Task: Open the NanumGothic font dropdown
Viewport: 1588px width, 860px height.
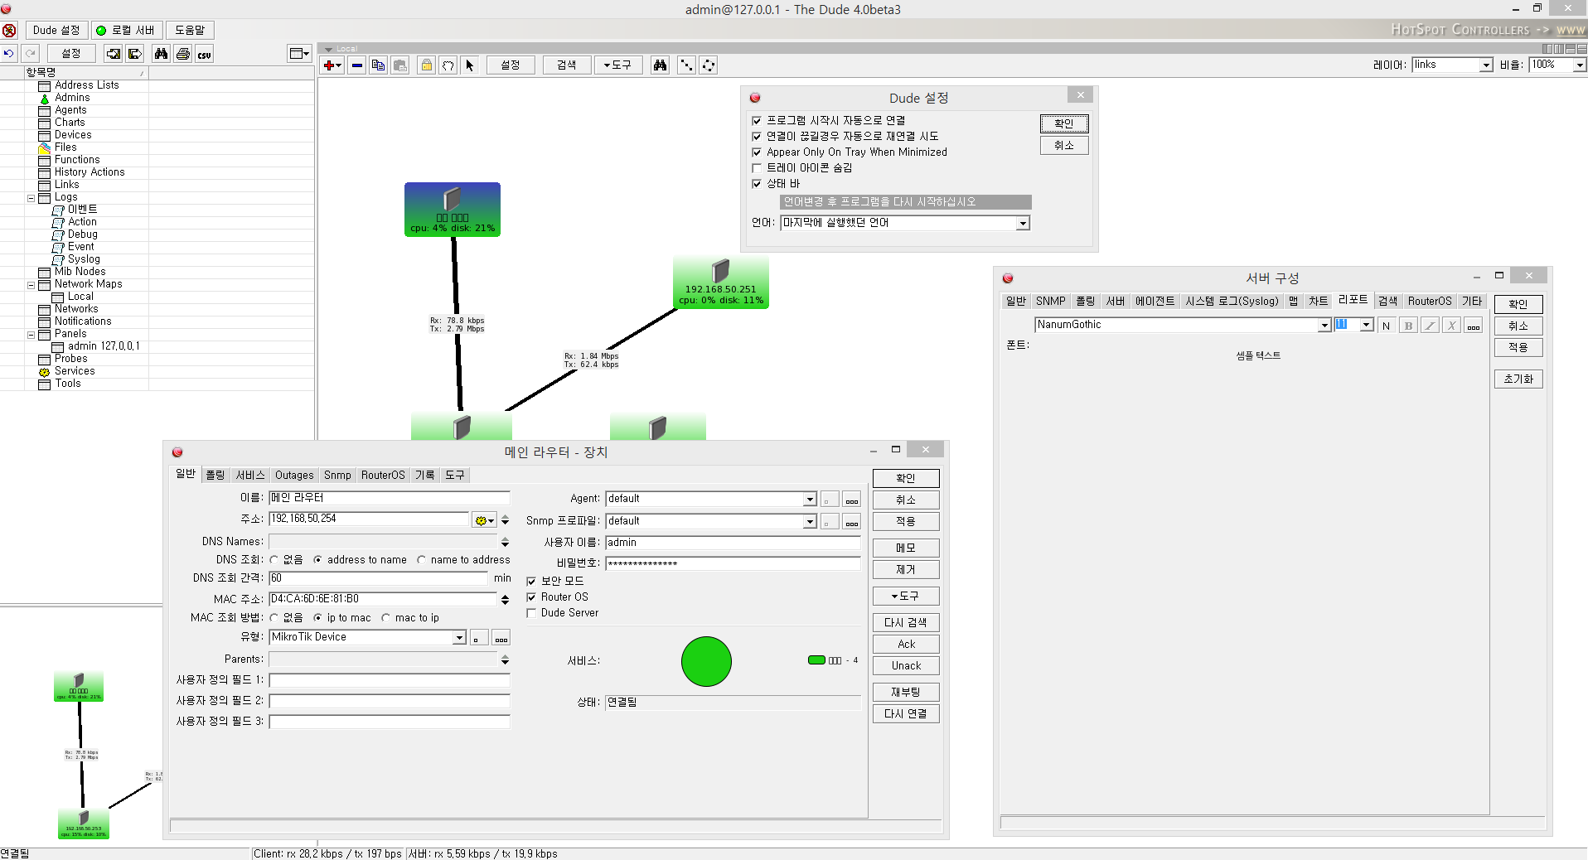Action: 1324,326
